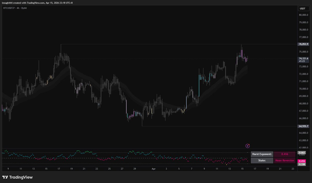Click the pink 0.416 indicator scale label
The width and height of the screenshot is (312, 183).
pyautogui.click(x=302, y=161)
